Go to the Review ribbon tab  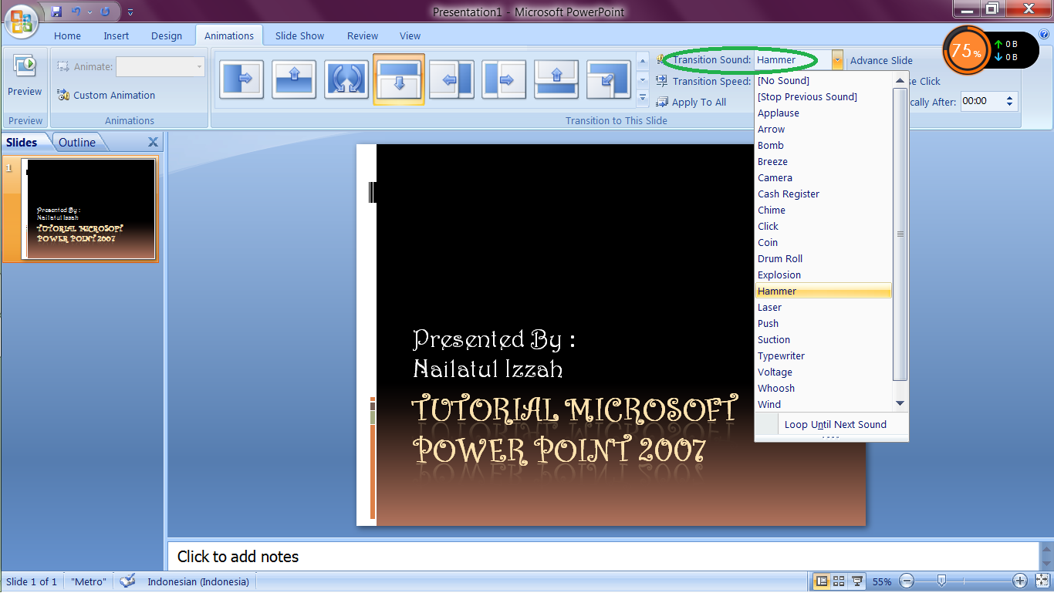coord(363,35)
